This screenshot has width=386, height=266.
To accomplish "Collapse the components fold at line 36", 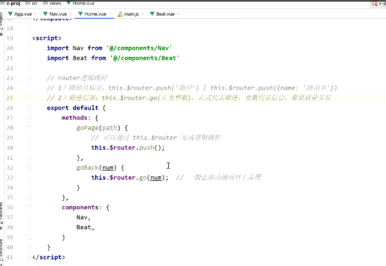I will (x=30, y=208).
